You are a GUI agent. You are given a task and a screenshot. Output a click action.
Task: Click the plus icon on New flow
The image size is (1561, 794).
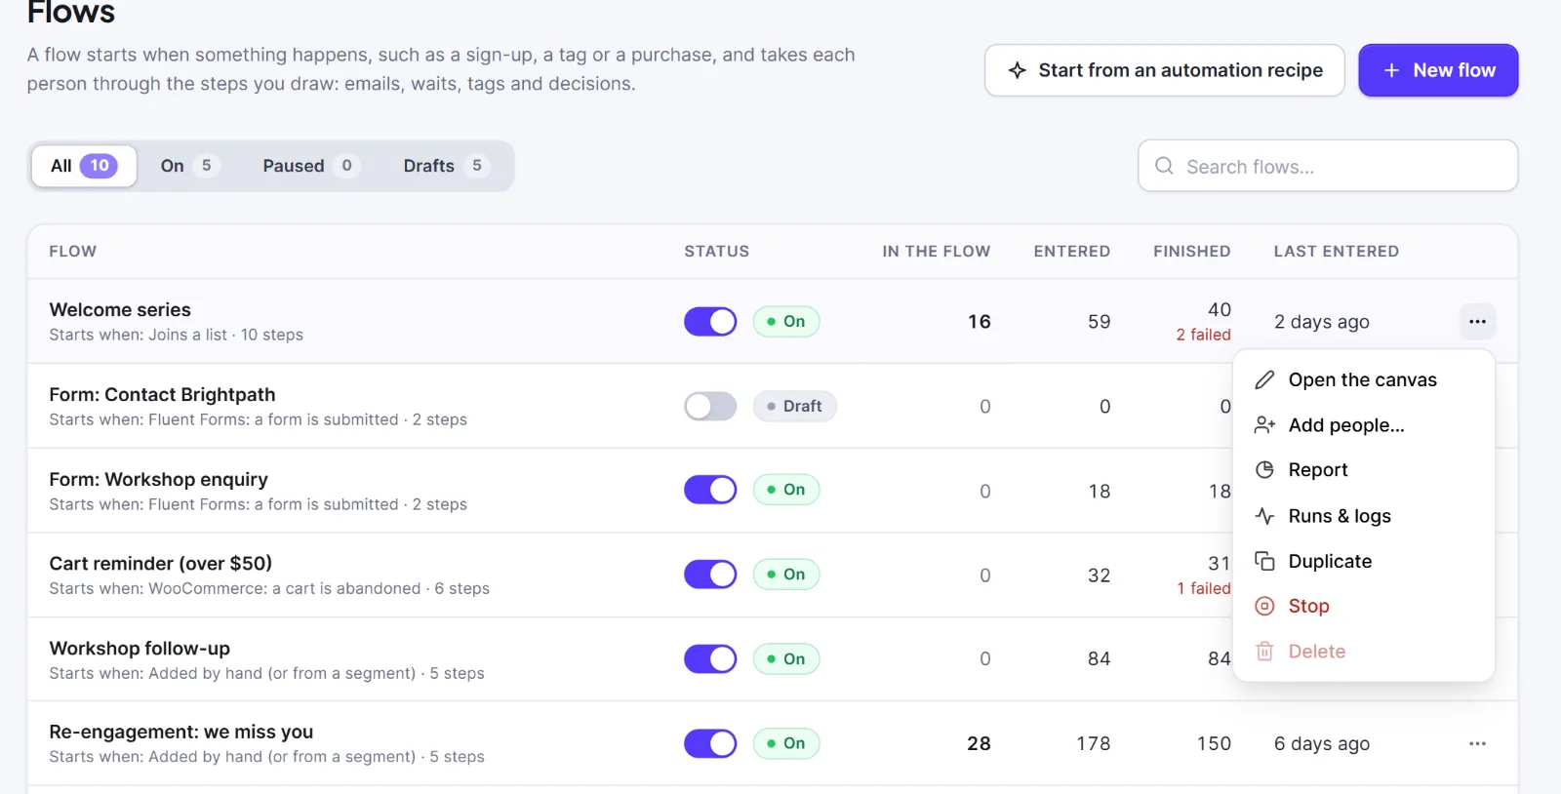[1391, 70]
